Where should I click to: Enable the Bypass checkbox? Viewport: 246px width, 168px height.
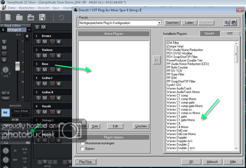tap(82, 149)
